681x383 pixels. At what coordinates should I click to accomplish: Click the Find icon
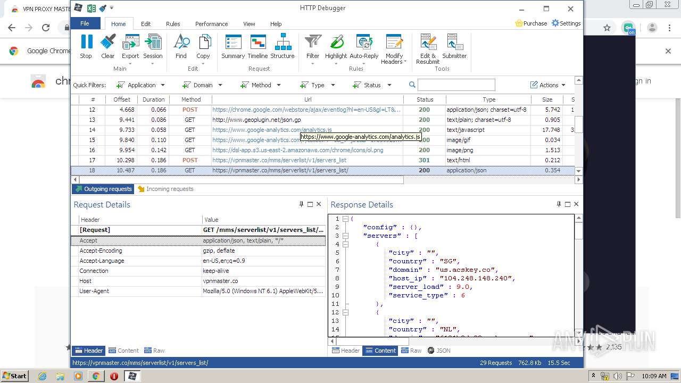click(181, 46)
